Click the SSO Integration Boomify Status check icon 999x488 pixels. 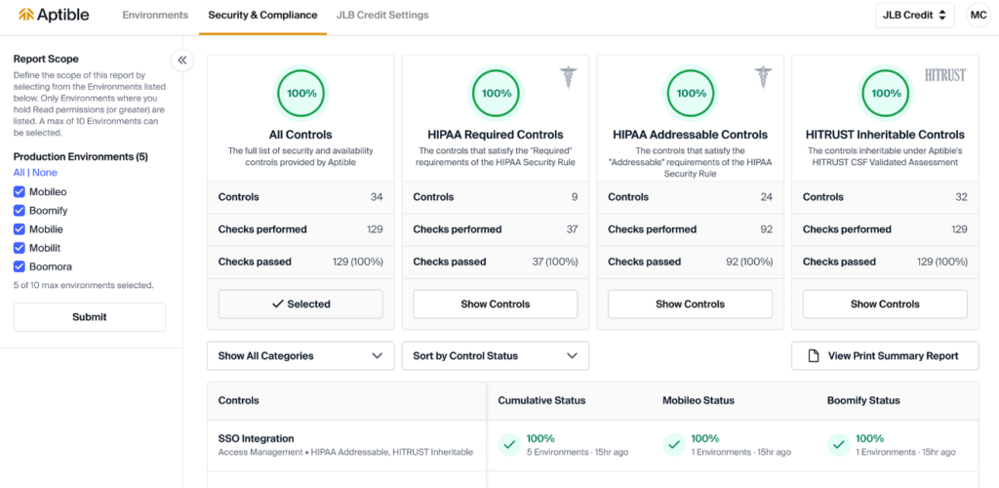tap(838, 445)
